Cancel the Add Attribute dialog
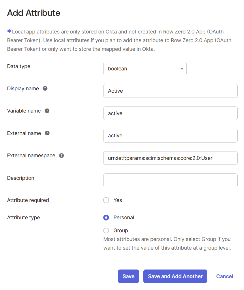 pyautogui.click(x=224, y=276)
